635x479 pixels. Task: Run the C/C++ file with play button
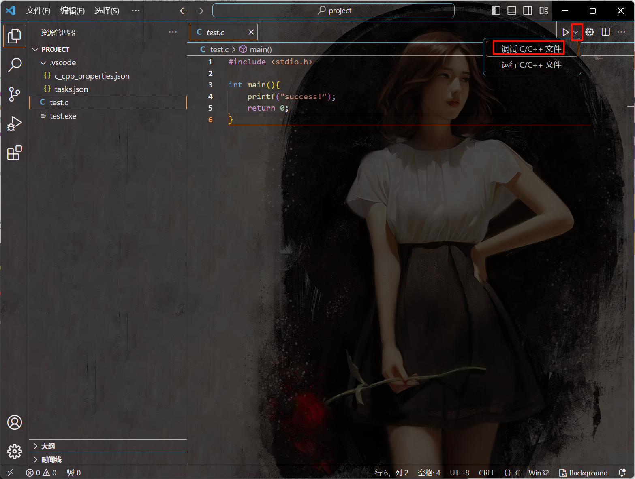pos(566,32)
